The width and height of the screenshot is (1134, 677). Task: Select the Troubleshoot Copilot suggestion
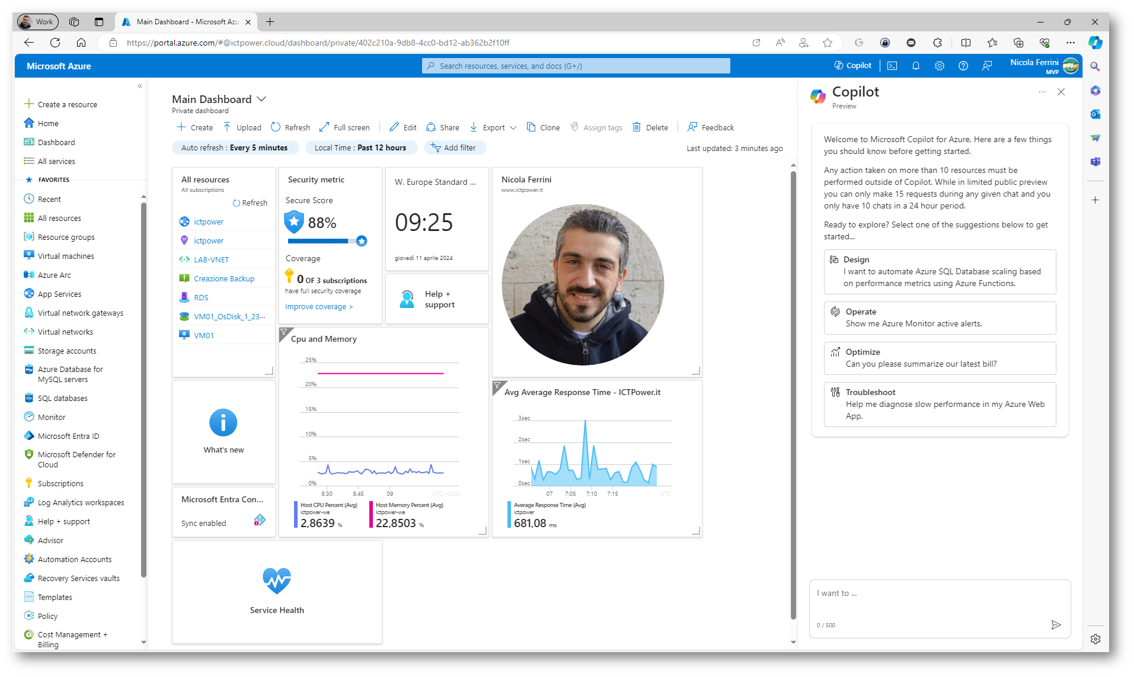tap(940, 405)
